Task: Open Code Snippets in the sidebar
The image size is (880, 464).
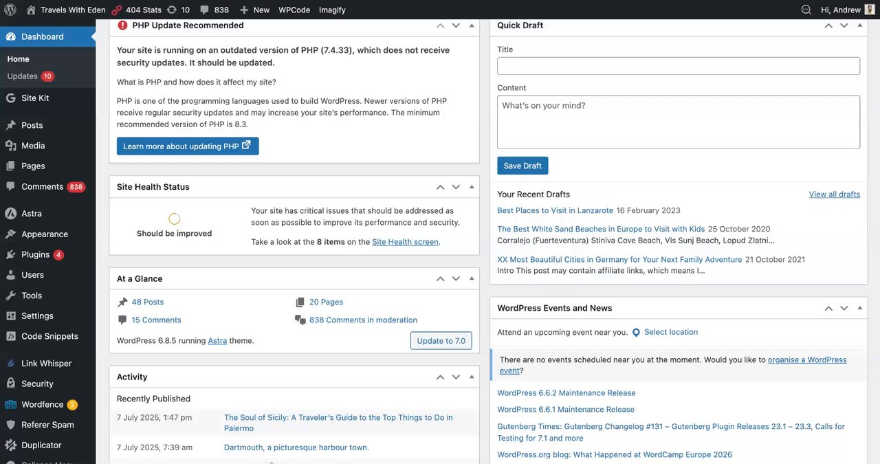Action: pos(48,336)
